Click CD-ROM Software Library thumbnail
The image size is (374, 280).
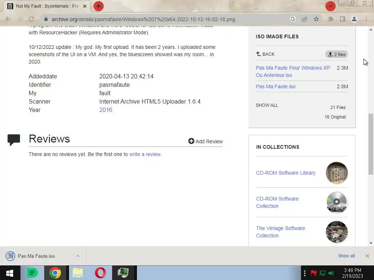pos(336,173)
